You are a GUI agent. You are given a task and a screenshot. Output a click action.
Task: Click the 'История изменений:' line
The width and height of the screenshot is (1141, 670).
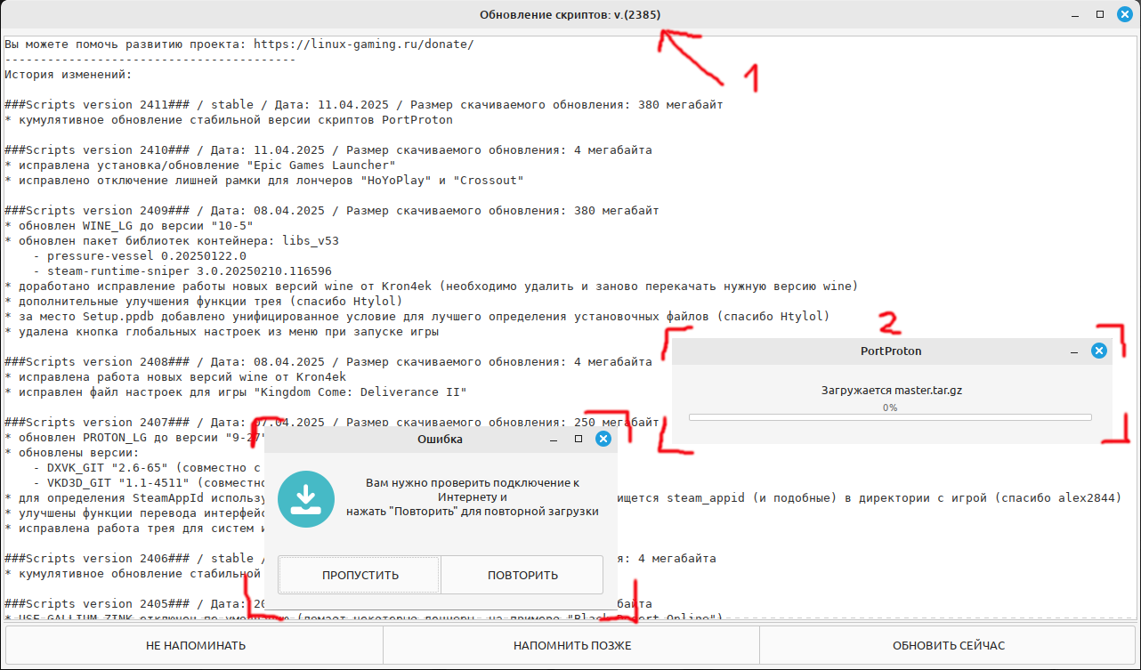[69, 75]
